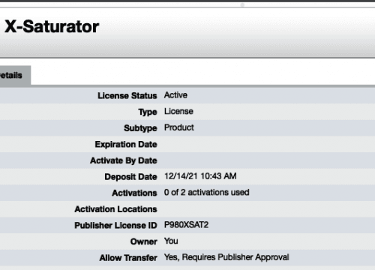Select the Type field label
Image resolution: width=375 pixels, height=270 pixels.
click(x=148, y=112)
